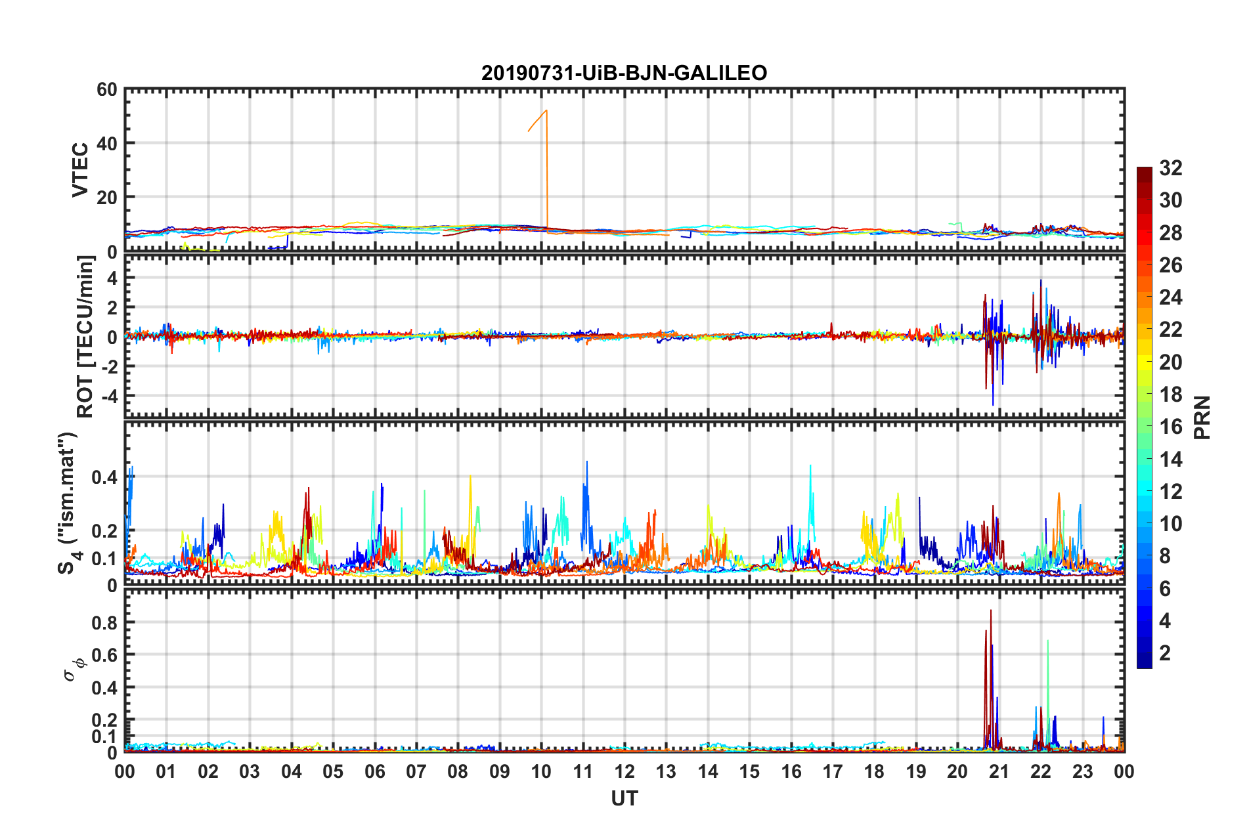
Task: Click the "6" colorbar tick label
Action: pyautogui.click(x=1165, y=589)
